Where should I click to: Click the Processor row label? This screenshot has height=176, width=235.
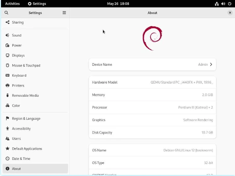100,108
